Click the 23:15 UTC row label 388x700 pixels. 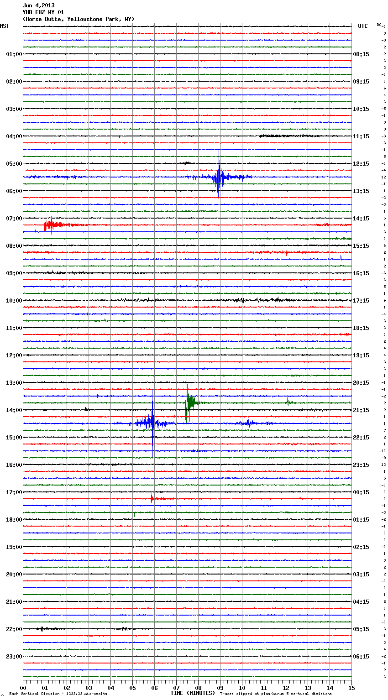(x=361, y=465)
